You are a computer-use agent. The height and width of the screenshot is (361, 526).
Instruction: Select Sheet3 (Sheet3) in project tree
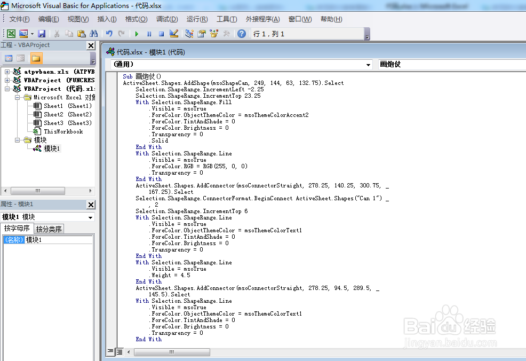[67, 123]
